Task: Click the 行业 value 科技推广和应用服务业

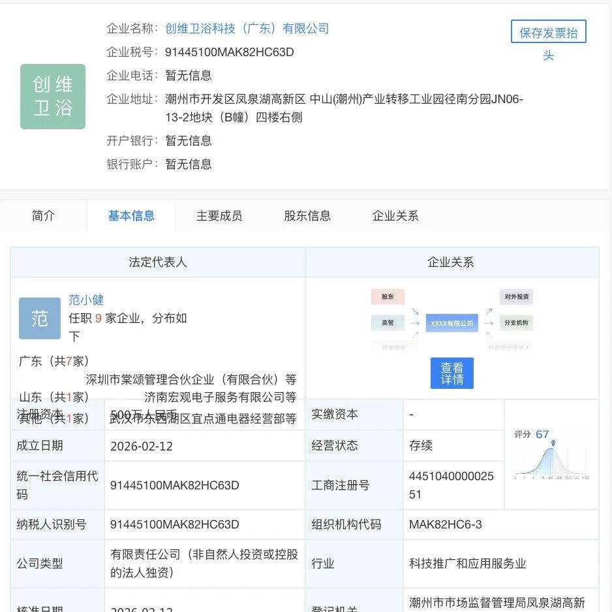Action: [x=468, y=563]
